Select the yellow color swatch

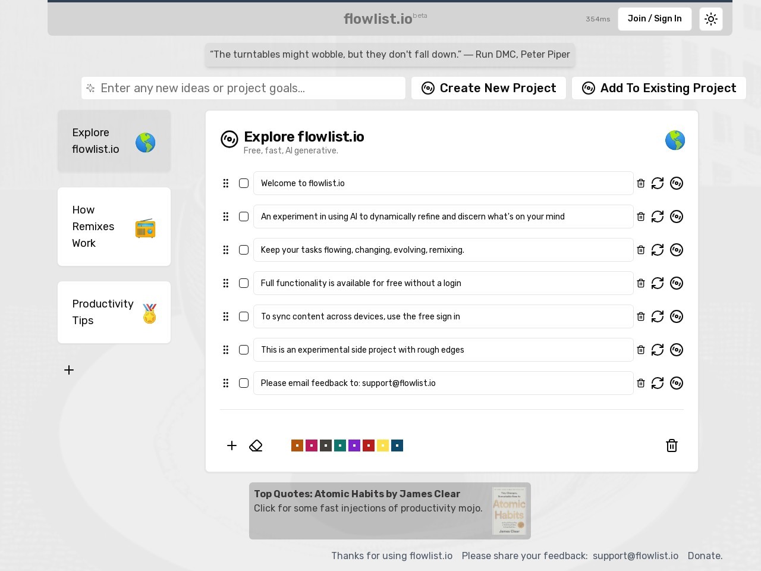(x=383, y=445)
